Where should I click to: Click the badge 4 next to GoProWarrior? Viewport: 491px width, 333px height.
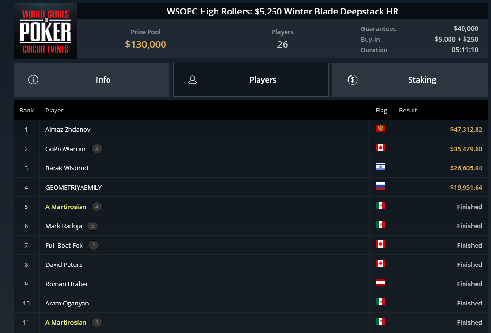tap(97, 149)
